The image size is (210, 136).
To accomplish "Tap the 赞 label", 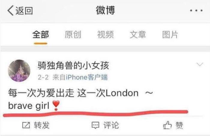I will click(x=179, y=125).
